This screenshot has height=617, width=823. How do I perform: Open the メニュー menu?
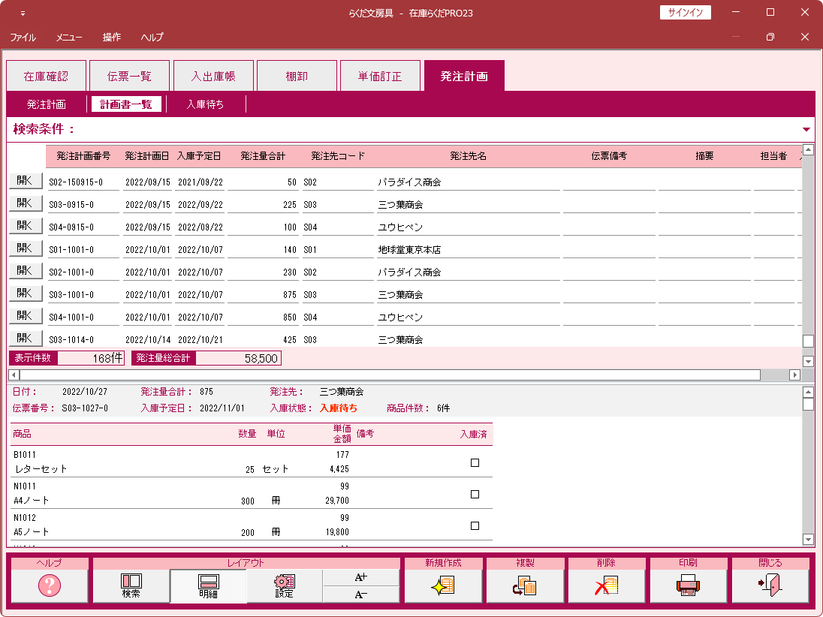69,38
